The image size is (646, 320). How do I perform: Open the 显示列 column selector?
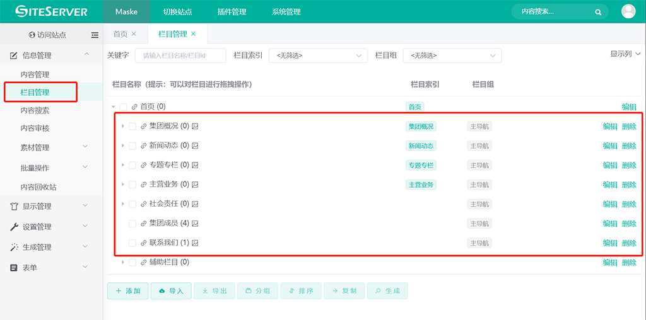(625, 54)
